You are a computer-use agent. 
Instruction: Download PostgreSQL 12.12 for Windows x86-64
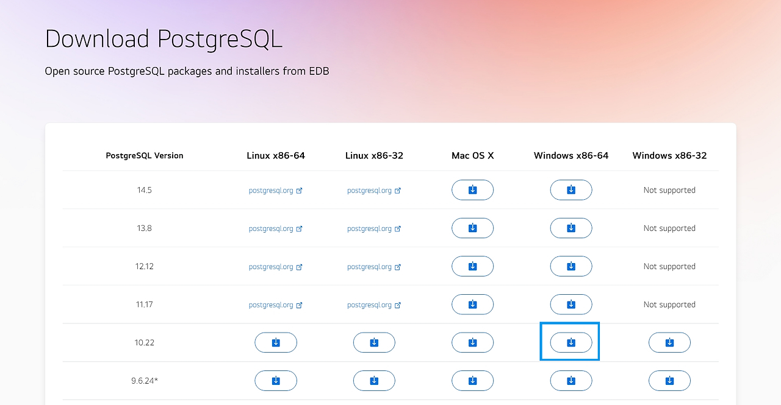click(x=571, y=266)
